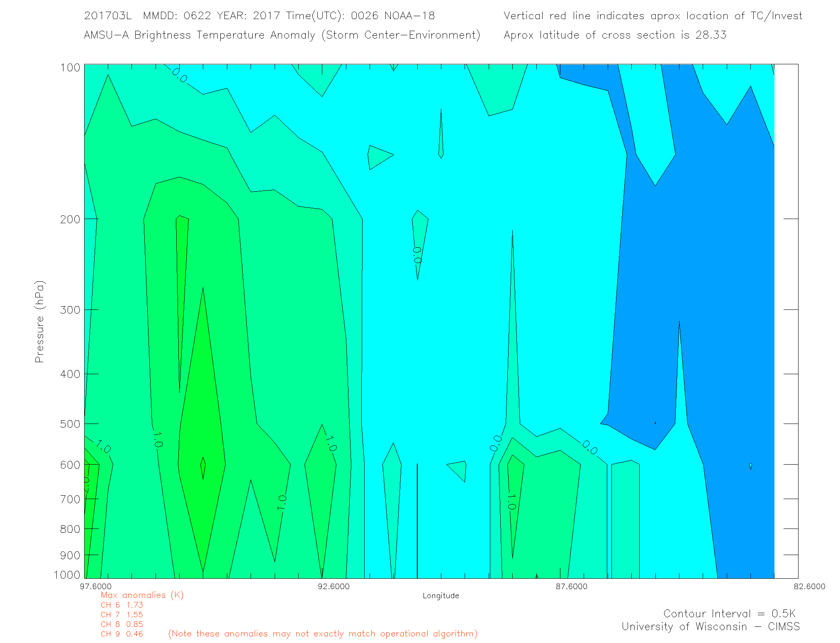Click the Contour Interval = 0.5K text
This screenshot has width=840, height=643.
pos(729,614)
